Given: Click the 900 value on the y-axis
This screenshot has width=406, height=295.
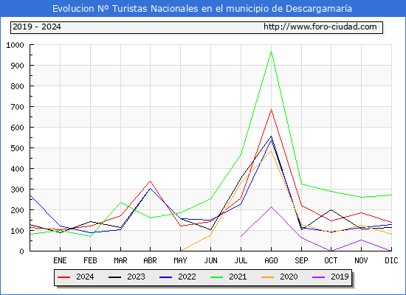Looking at the screenshot, I should click(17, 66).
